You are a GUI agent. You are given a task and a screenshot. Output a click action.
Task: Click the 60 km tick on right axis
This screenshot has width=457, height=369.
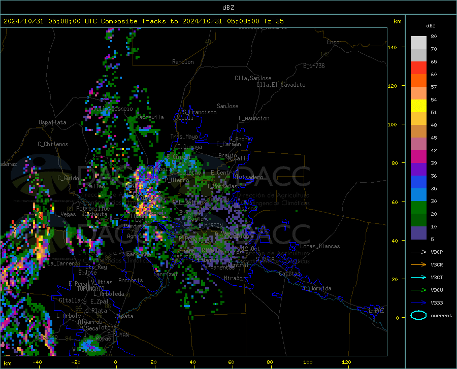(x=395, y=202)
